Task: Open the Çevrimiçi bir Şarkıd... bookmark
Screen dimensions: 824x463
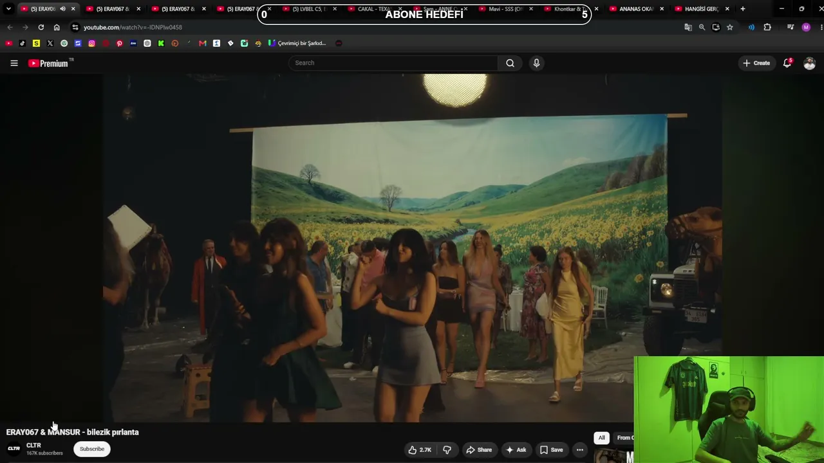Action: [x=297, y=43]
